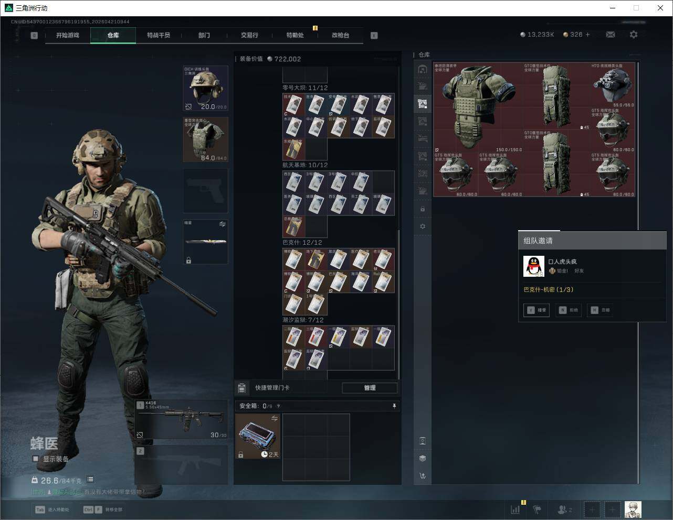
Task: Select the upper GTO backpack in warehouse
Action: pyautogui.click(x=556, y=96)
